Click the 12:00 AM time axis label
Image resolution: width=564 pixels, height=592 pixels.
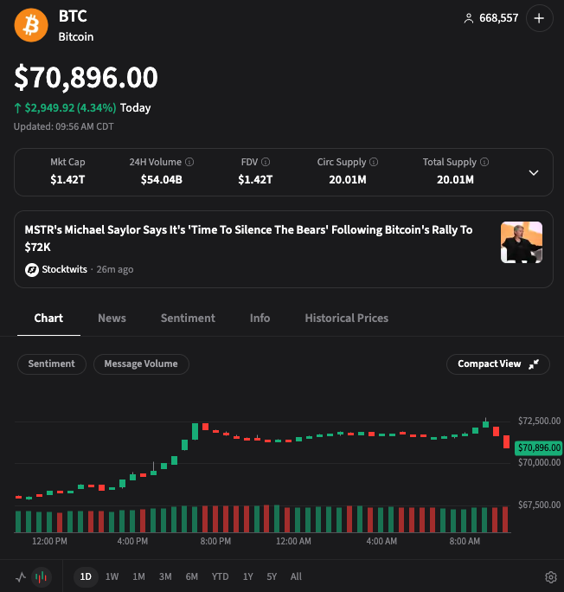coord(293,542)
